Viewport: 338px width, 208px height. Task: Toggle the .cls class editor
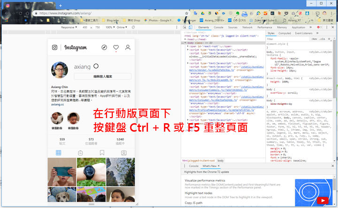(323, 39)
